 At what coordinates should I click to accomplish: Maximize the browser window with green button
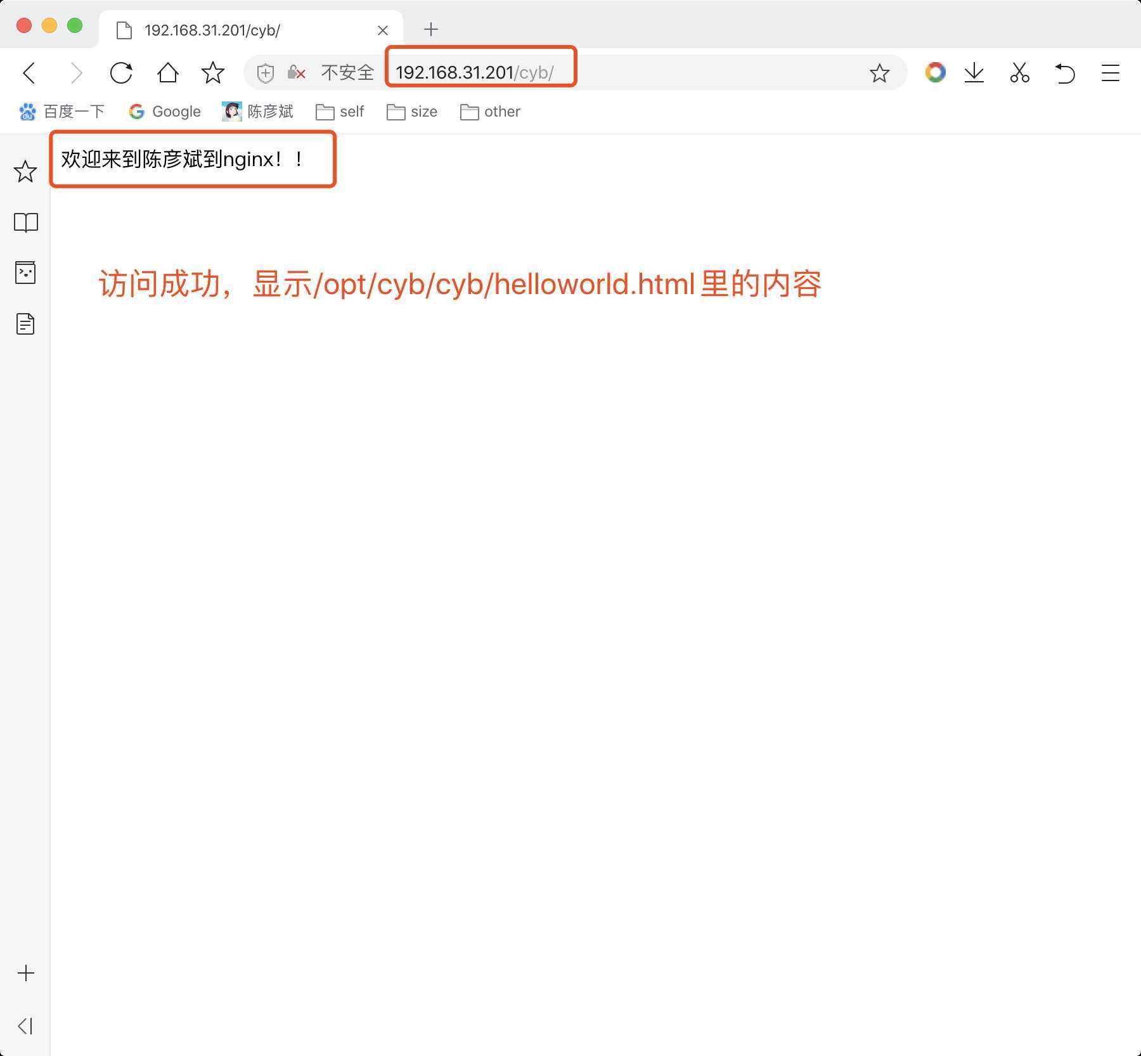point(75,25)
